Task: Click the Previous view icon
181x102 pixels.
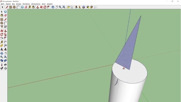Action: pyautogui.click(x=2, y=61)
